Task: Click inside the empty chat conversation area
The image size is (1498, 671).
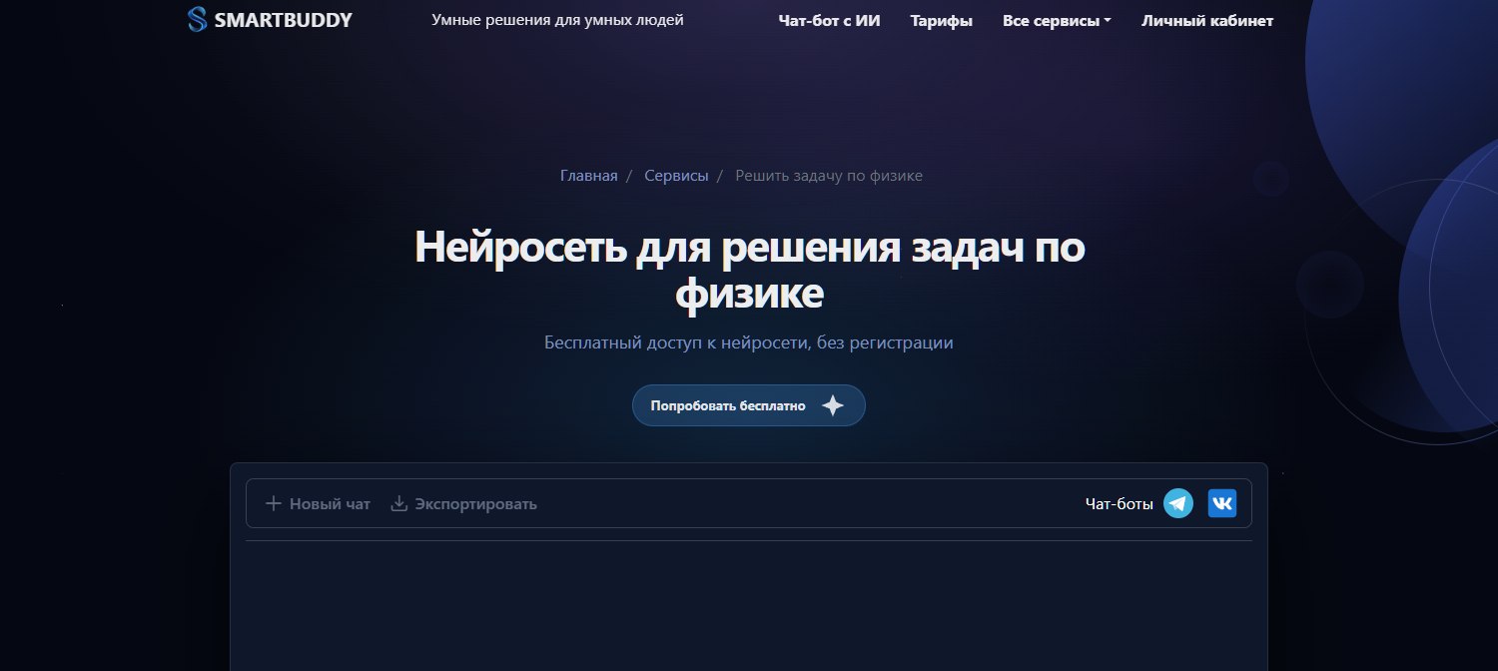Action: [749, 606]
